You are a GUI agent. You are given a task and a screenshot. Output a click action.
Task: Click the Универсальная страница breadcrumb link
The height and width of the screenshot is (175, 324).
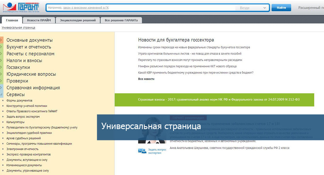19,28
